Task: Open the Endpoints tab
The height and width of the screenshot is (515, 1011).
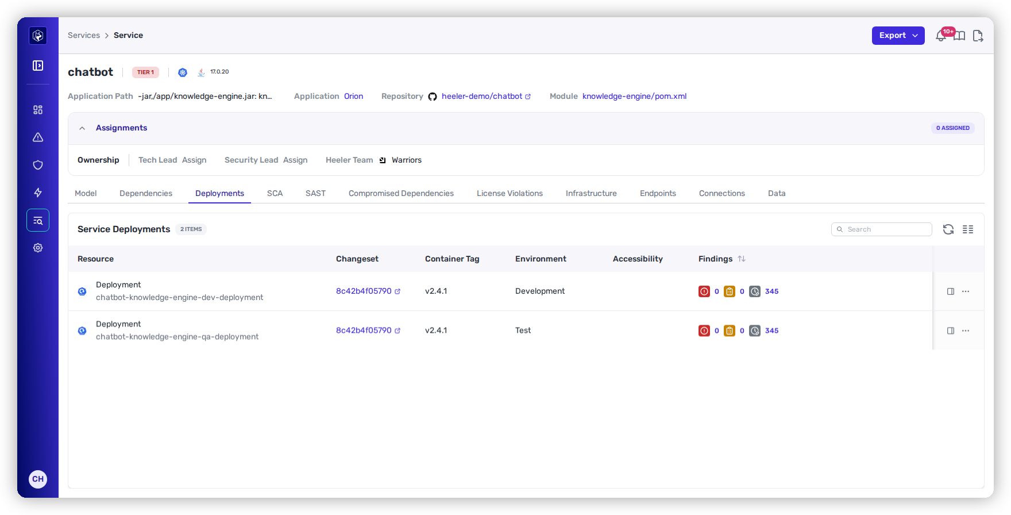Action: point(658,193)
